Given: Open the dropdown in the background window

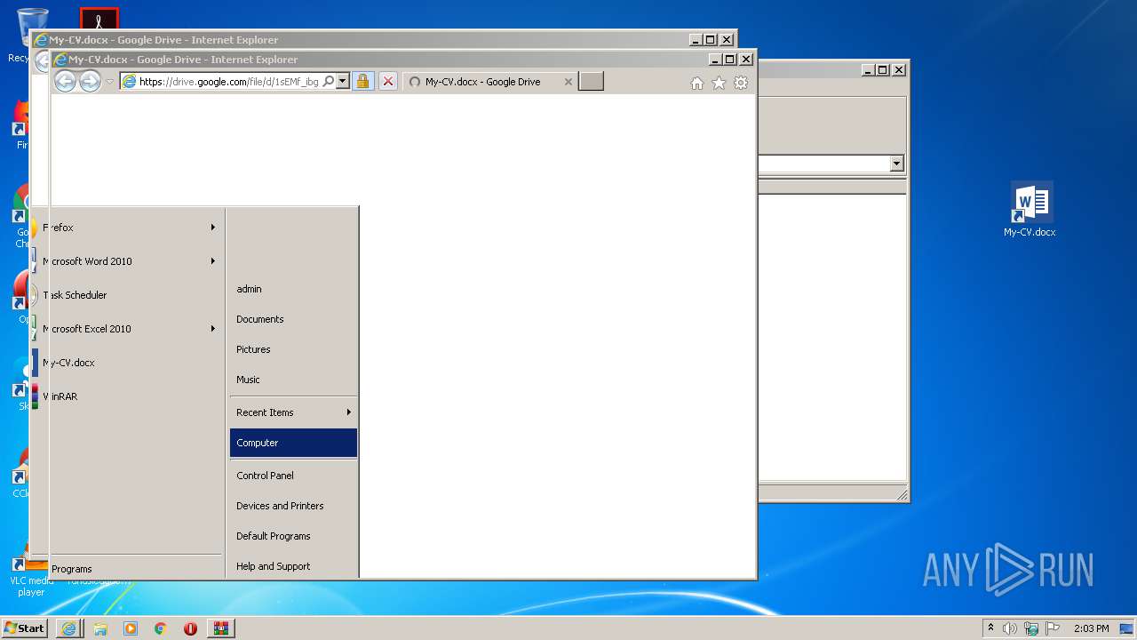Looking at the screenshot, I should tap(896, 164).
